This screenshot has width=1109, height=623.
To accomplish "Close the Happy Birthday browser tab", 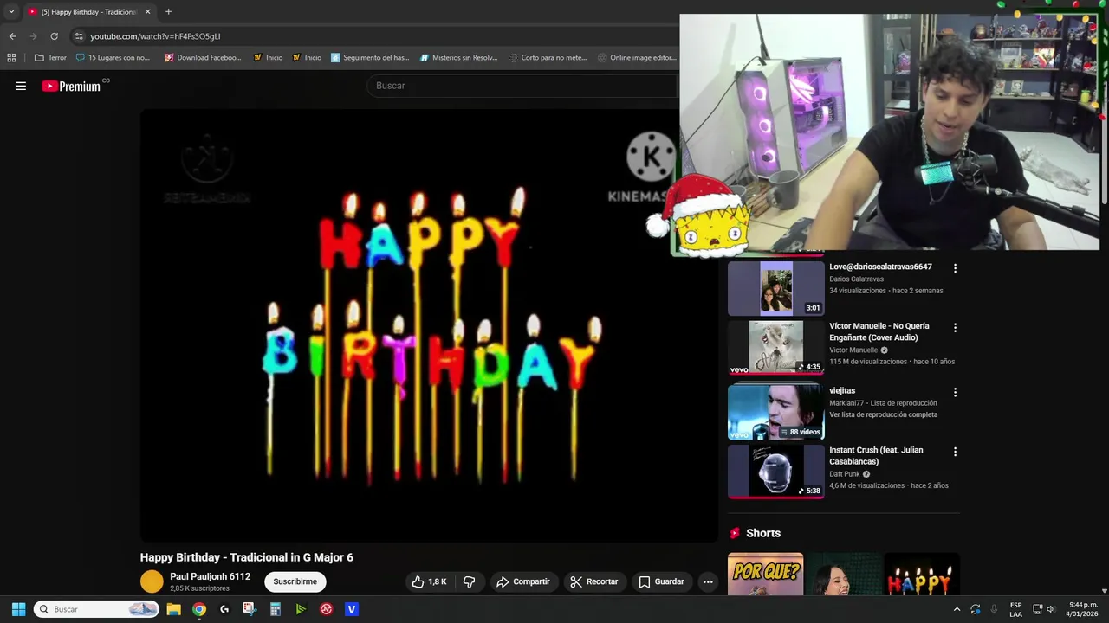I will pos(147,12).
